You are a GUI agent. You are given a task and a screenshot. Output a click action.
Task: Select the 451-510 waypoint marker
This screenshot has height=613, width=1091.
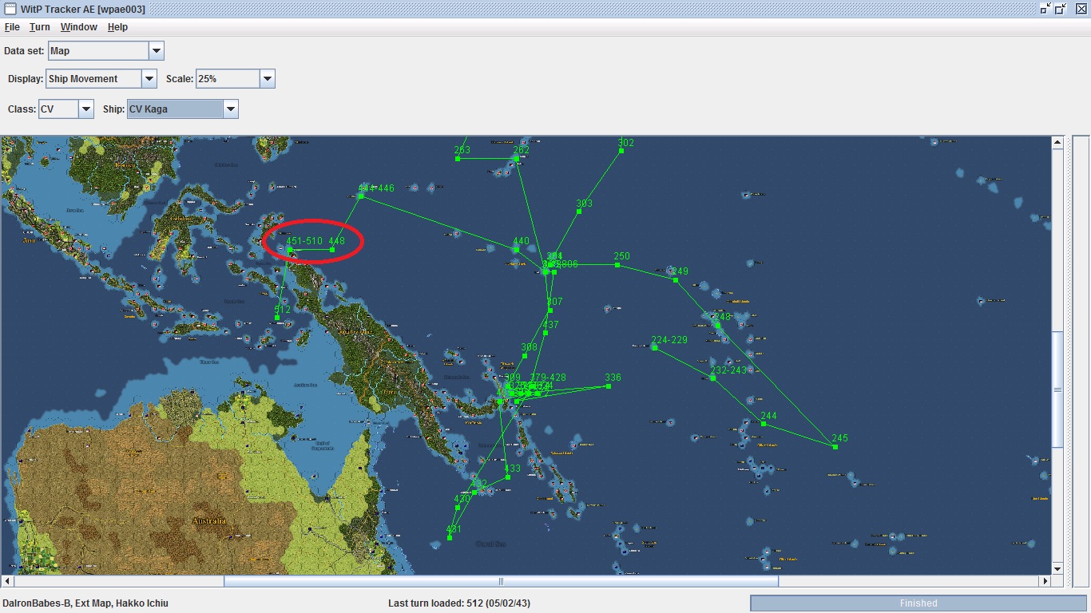[290, 251]
